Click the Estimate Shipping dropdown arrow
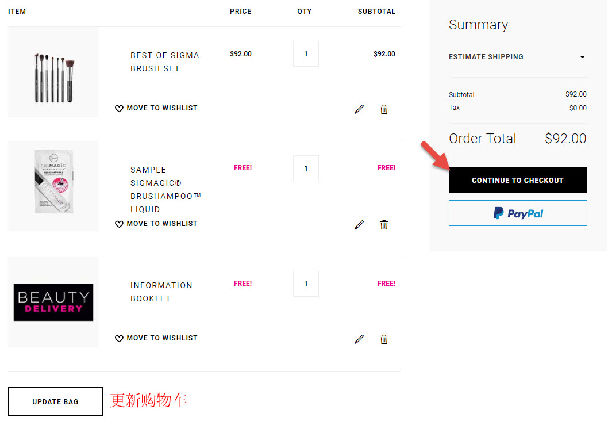The width and height of the screenshot is (612, 421). pyautogui.click(x=582, y=58)
